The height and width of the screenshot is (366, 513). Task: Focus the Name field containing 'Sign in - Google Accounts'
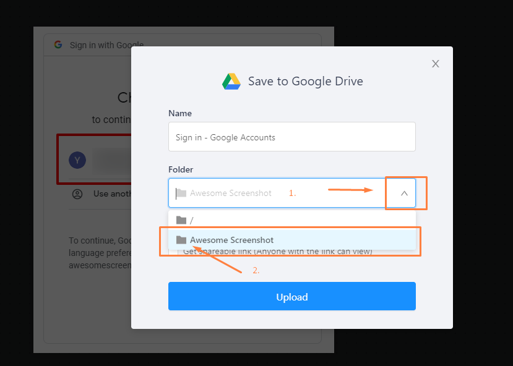click(x=292, y=137)
